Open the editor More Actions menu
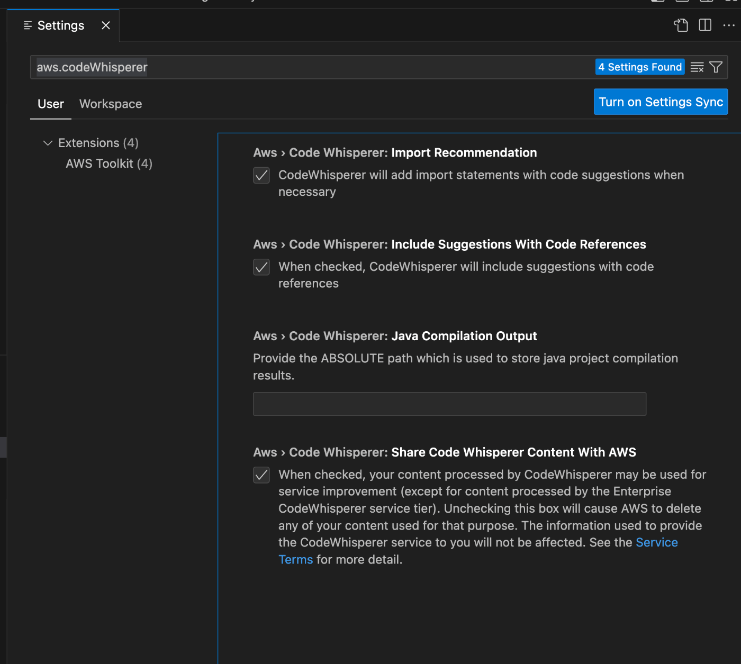741x664 pixels. point(729,25)
